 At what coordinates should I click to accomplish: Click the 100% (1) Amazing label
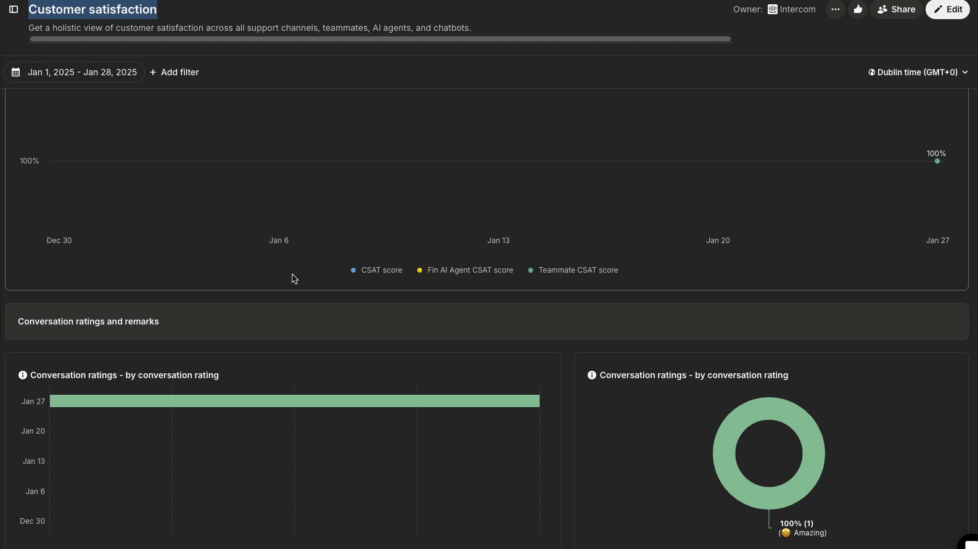(x=802, y=528)
